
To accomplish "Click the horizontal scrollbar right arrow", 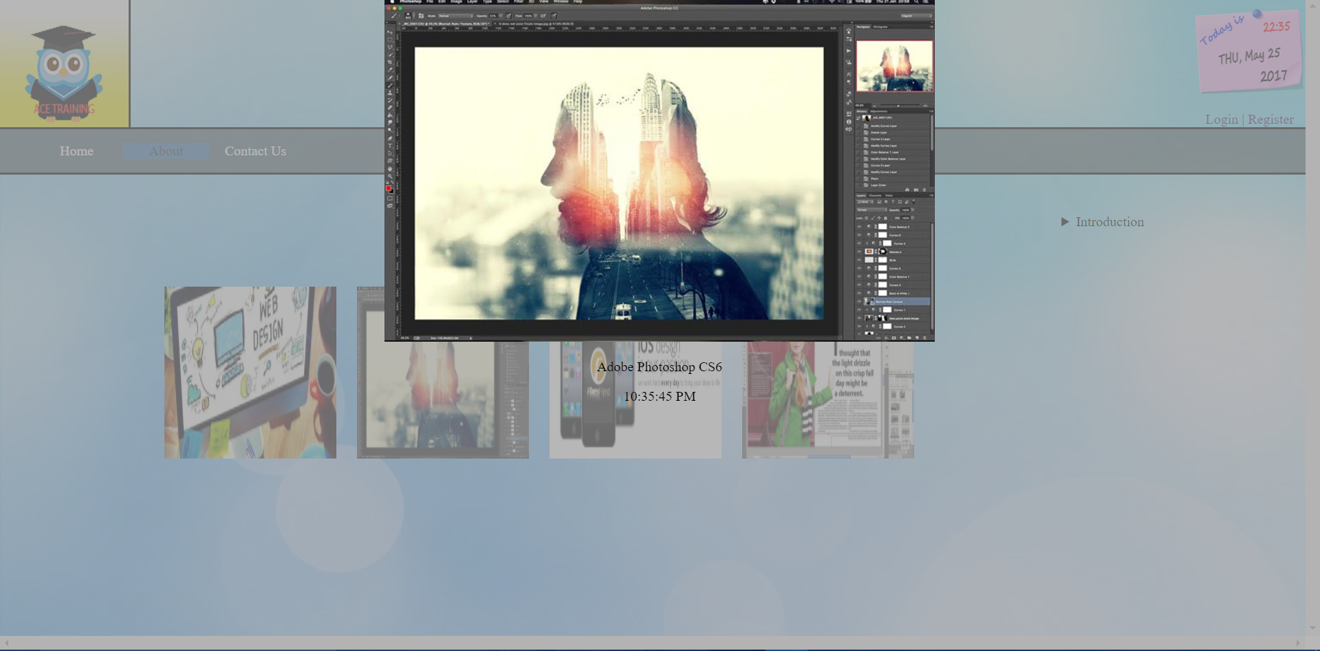I will click(1298, 643).
